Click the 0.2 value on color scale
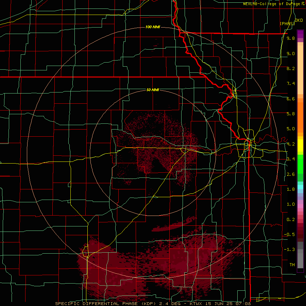This screenshot has width=306, height=306. 291,220
